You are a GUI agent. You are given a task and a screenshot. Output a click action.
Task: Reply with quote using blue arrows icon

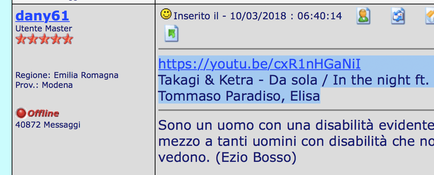click(x=398, y=16)
